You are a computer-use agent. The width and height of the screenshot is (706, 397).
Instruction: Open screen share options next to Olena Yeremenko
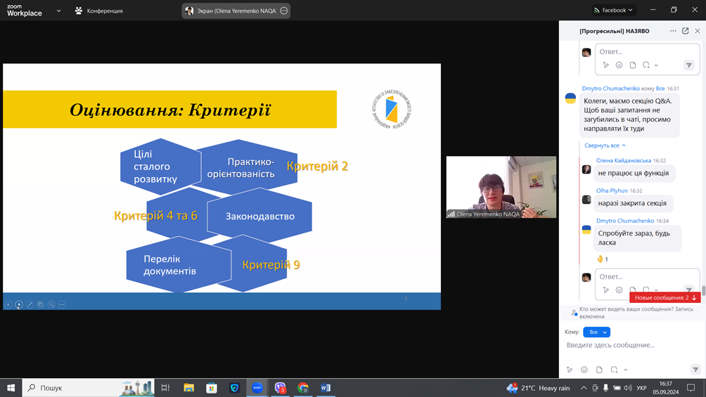coord(283,11)
